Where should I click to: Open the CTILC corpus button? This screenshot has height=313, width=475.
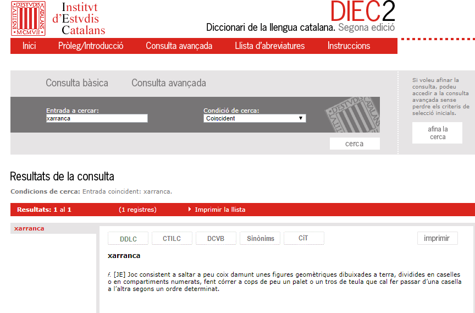[x=172, y=239]
